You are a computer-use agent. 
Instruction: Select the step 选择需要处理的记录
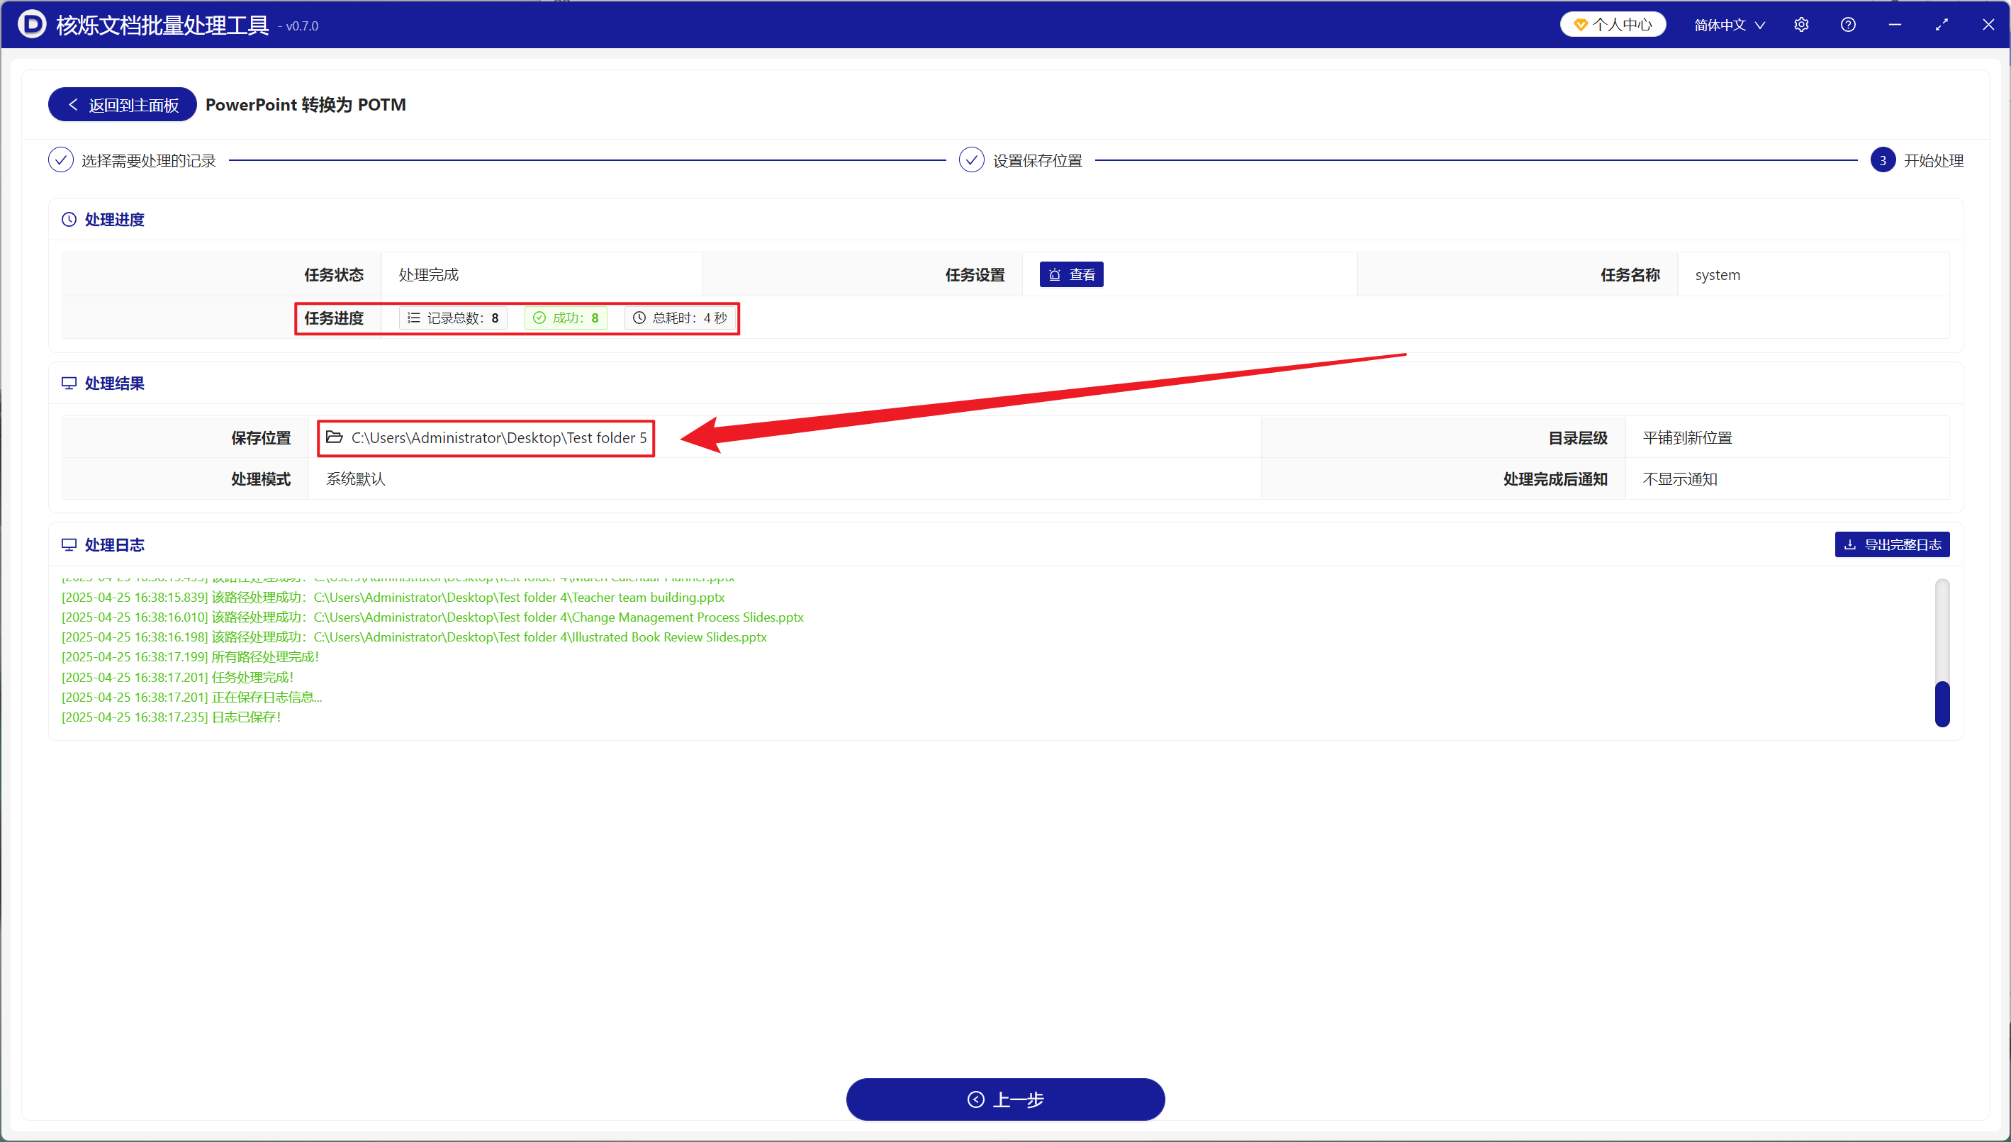(x=133, y=161)
